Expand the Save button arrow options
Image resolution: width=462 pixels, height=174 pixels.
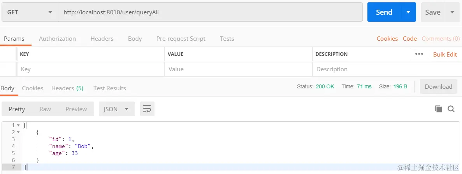click(452, 12)
